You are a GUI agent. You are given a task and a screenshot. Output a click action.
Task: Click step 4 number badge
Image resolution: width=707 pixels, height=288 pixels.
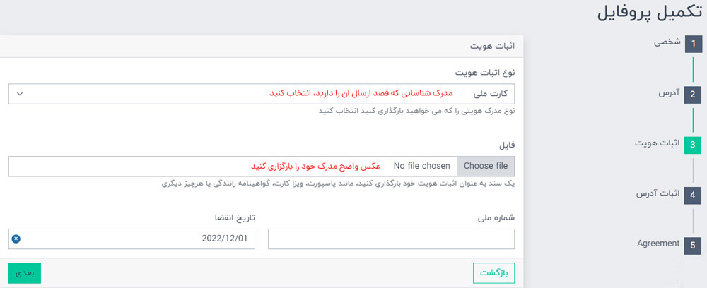click(x=693, y=196)
